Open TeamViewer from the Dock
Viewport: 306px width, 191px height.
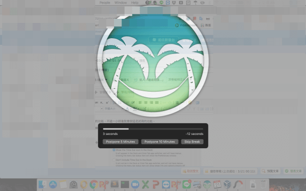click(x=166, y=184)
